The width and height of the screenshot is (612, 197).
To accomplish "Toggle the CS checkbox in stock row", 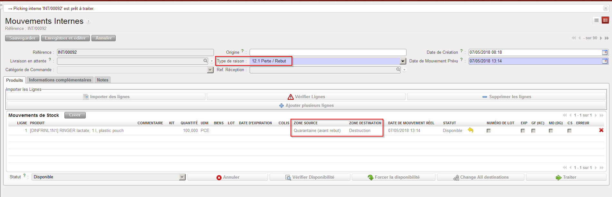I will [569, 131].
